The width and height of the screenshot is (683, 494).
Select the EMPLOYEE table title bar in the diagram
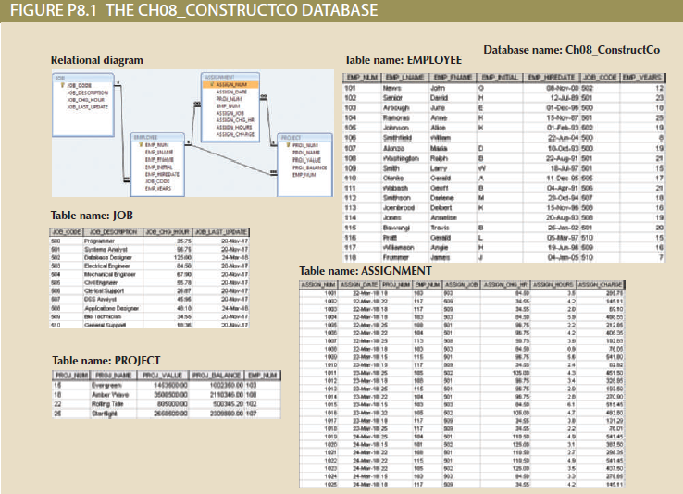click(x=157, y=137)
